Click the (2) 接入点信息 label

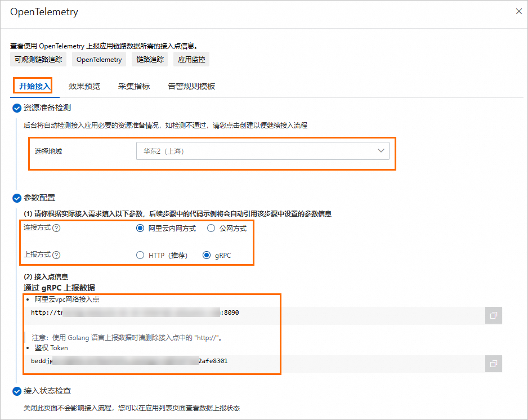(x=46, y=276)
